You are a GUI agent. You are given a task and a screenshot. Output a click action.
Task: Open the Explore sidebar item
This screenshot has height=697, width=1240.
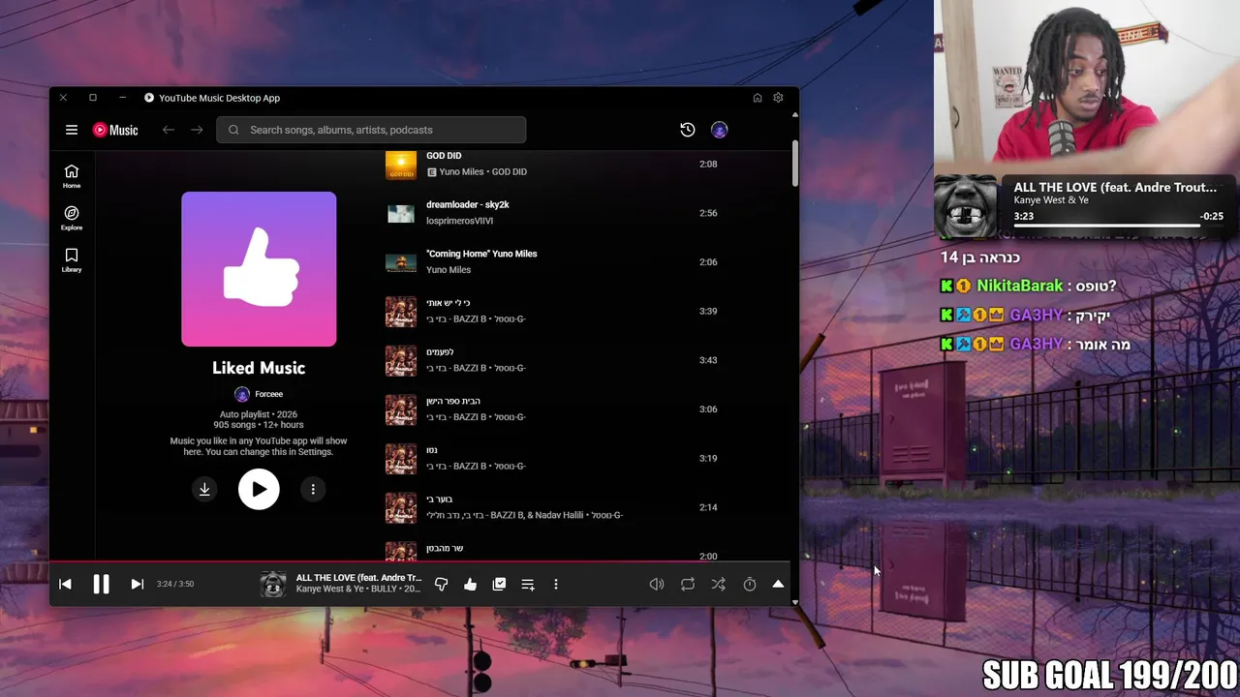tap(72, 218)
